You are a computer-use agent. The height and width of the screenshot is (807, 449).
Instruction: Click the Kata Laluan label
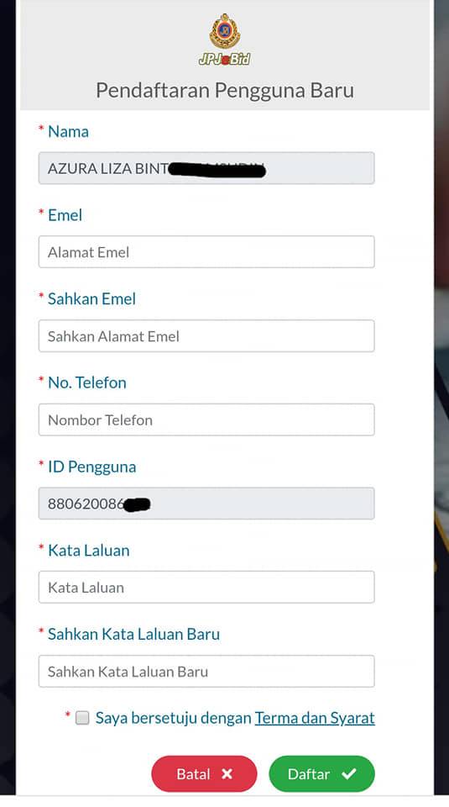point(88,550)
